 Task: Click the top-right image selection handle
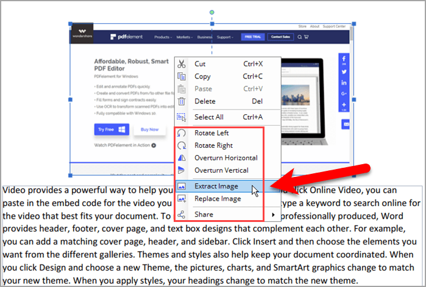(x=354, y=24)
